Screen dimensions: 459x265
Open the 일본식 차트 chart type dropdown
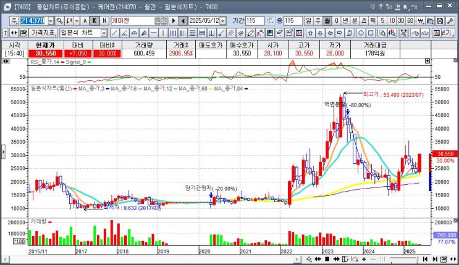[104, 33]
